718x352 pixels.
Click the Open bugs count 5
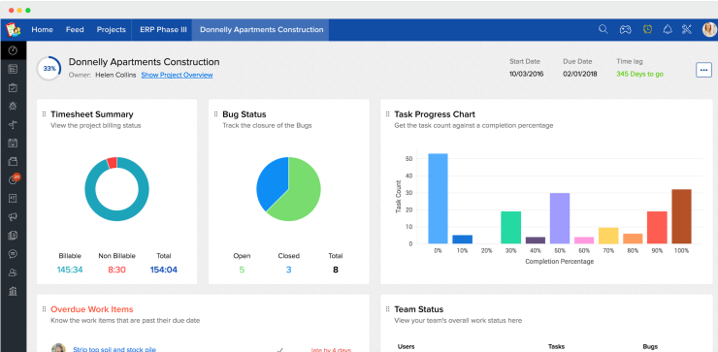tap(242, 270)
